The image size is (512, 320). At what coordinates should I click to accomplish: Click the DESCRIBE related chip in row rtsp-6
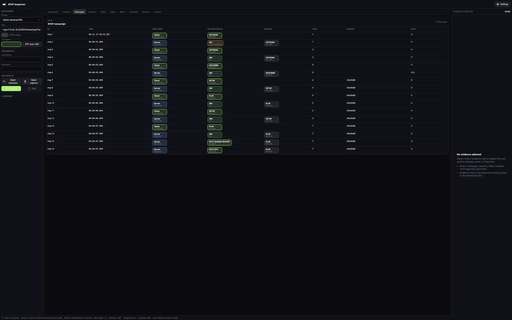click(x=271, y=74)
